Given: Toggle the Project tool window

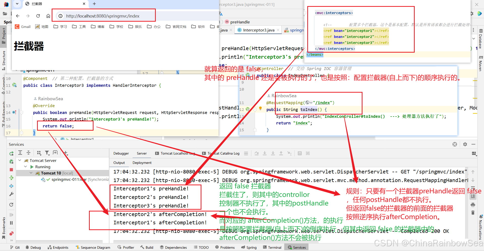Looking at the screenshot, I should tap(4, 35).
